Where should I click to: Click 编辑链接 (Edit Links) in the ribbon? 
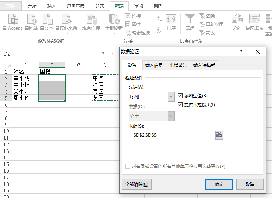tap(137, 33)
